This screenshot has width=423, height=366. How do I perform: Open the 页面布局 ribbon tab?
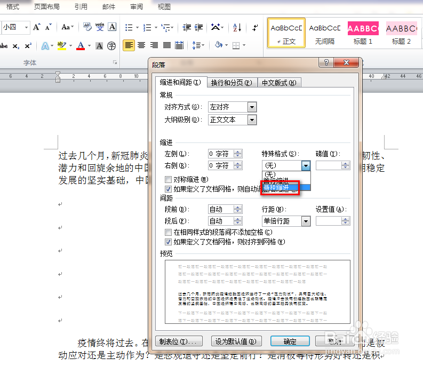point(46,7)
